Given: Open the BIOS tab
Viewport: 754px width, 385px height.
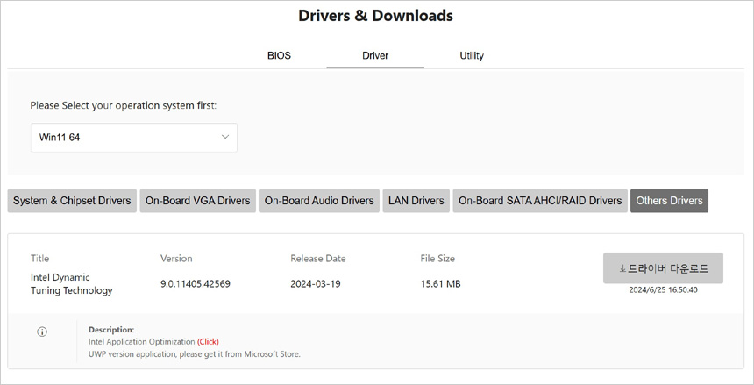Looking at the screenshot, I should point(279,55).
